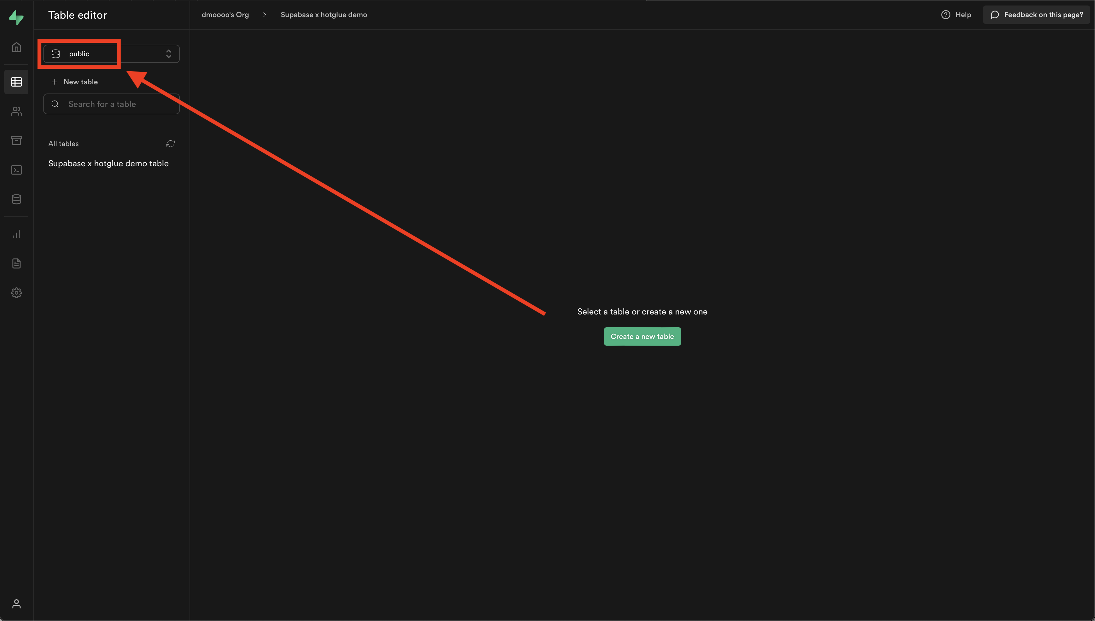The height and width of the screenshot is (621, 1095).
Task: Open the SQL editor terminal icon
Action: click(x=16, y=170)
